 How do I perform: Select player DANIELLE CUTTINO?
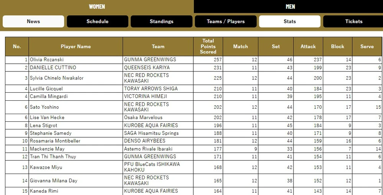click(x=53, y=68)
